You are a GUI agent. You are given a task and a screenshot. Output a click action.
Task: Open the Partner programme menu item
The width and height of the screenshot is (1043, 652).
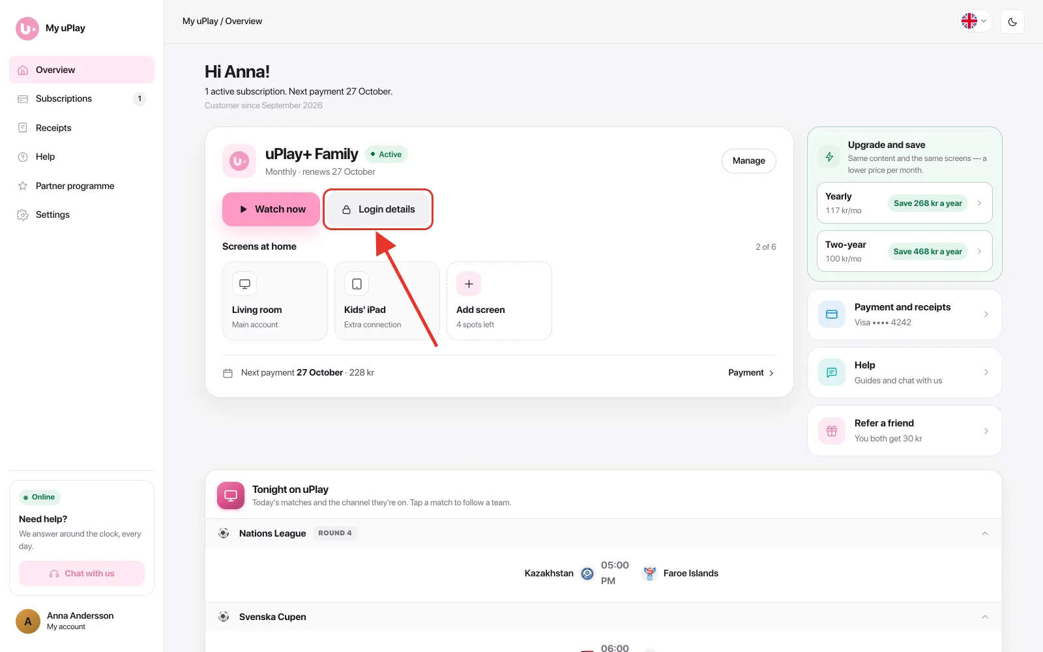81,186
